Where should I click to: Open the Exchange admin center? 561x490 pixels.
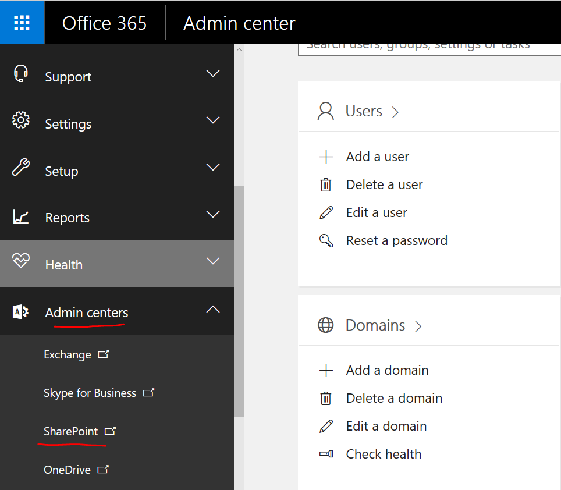click(x=68, y=354)
